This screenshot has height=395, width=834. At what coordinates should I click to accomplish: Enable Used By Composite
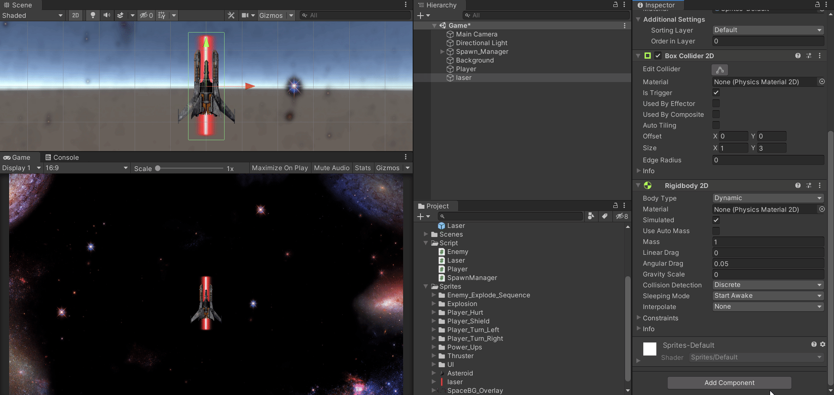pyautogui.click(x=716, y=114)
